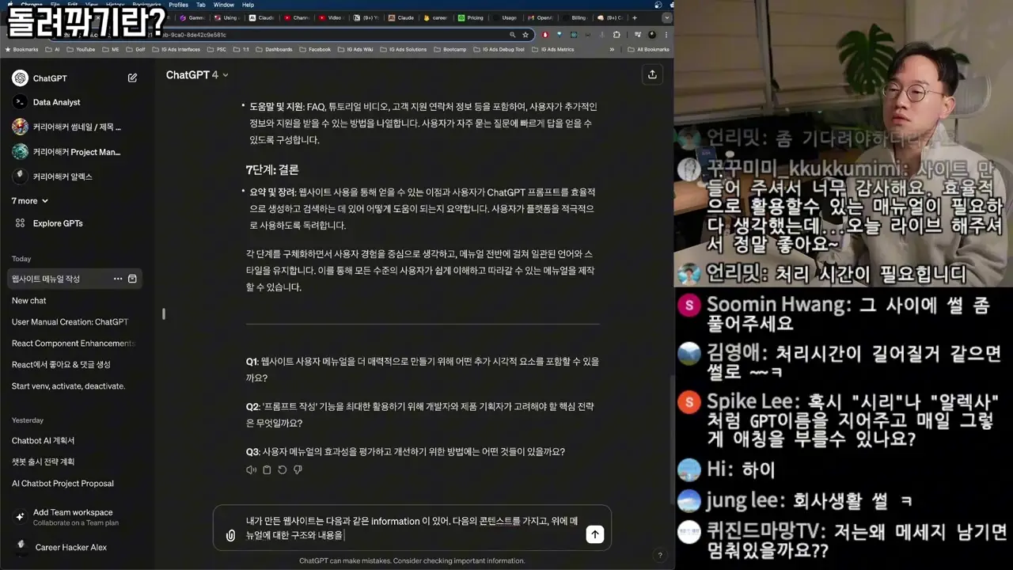The image size is (1013, 570).
Task: Click Add Team workspace
Action: pyautogui.click(x=67, y=517)
